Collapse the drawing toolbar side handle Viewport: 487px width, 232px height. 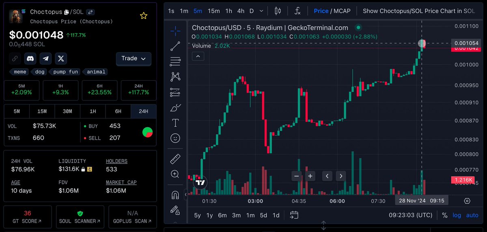coord(186,195)
